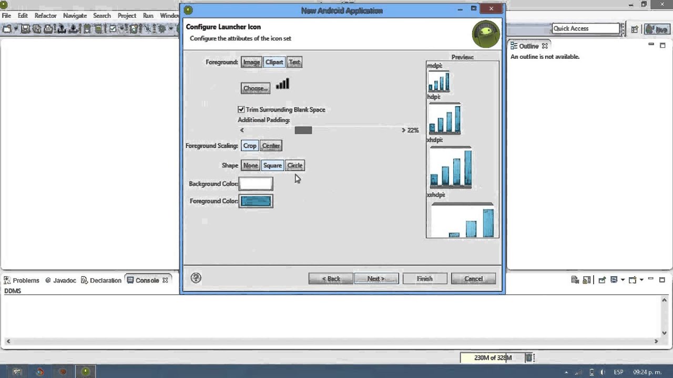
Task: Click the mdpi preview thumbnail
Action: (439, 82)
